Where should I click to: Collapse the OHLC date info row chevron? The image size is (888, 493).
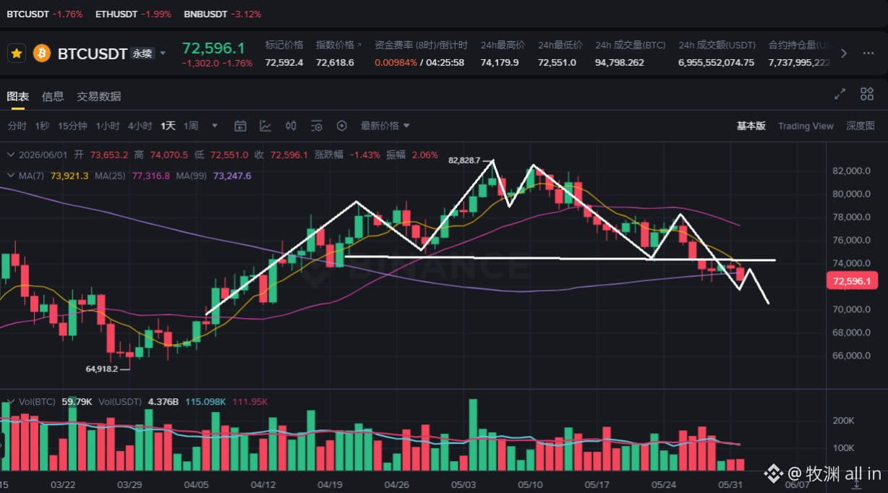tap(9, 155)
